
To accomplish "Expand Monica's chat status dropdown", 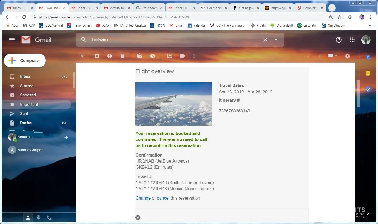I will [32, 137].
